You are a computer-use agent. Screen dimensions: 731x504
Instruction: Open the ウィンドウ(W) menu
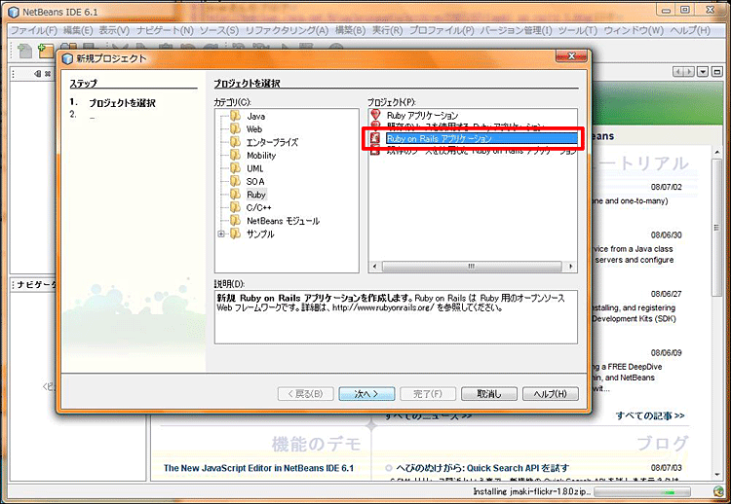click(634, 31)
